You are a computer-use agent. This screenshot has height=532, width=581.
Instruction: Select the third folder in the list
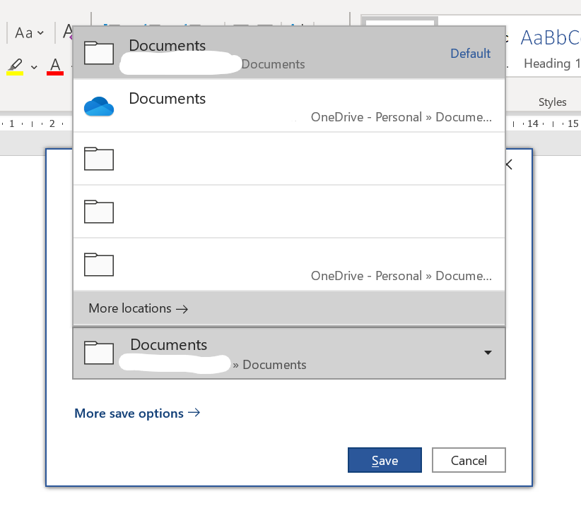point(289,159)
